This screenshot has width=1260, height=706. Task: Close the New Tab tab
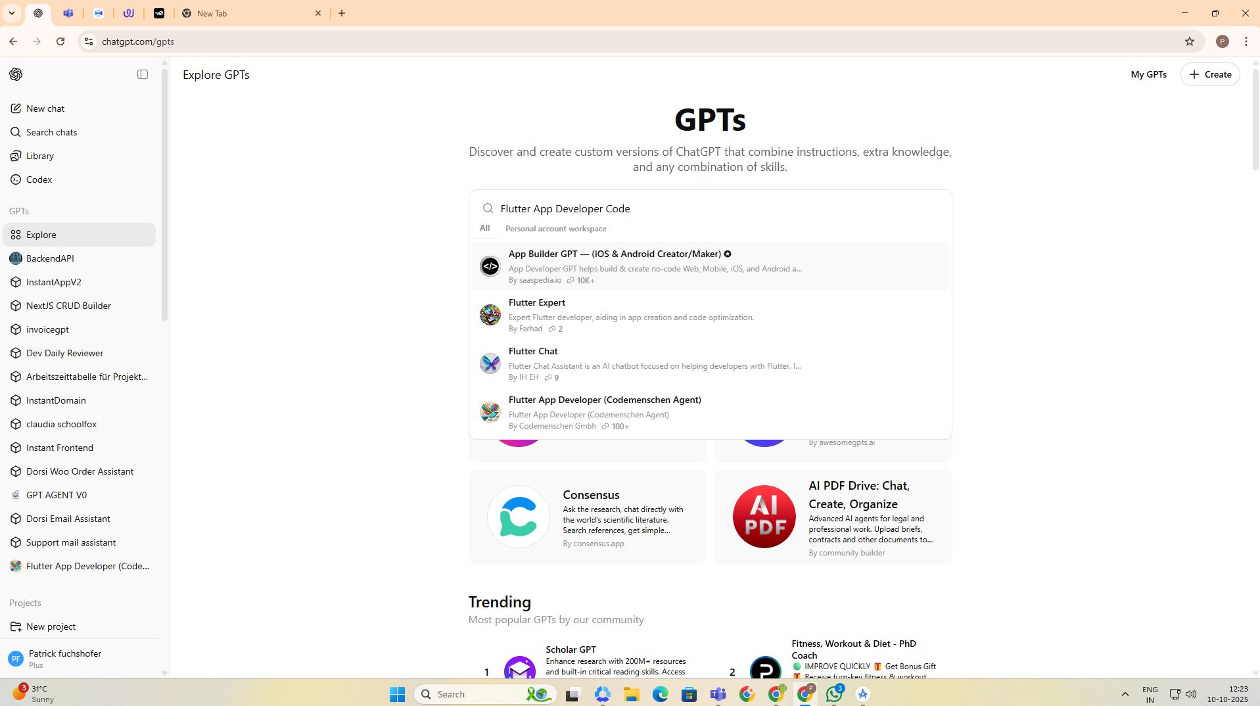point(318,13)
